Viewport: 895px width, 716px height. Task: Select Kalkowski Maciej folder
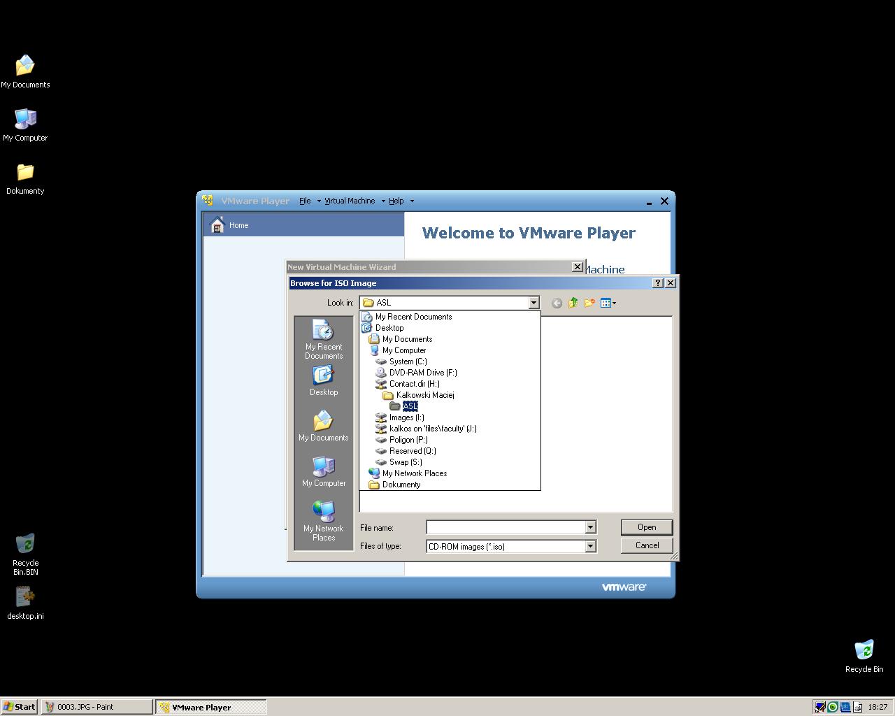(450, 395)
